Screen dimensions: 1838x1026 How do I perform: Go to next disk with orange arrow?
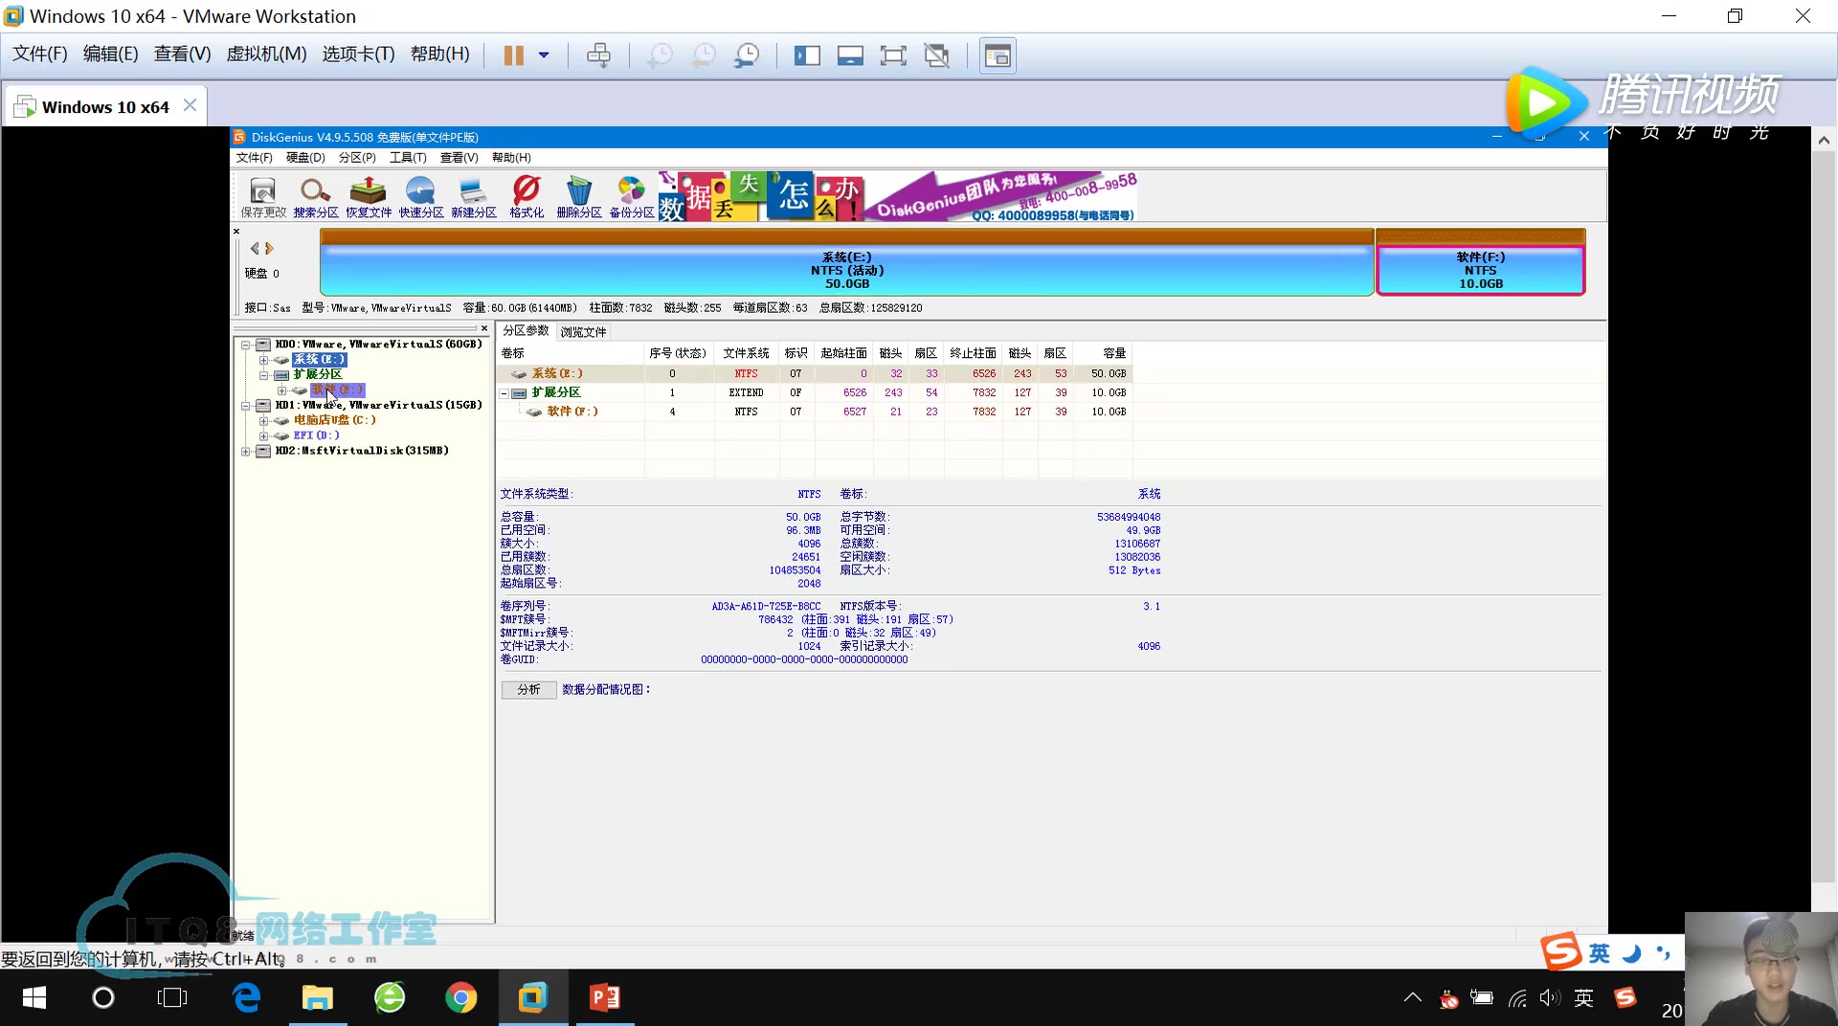pyautogui.click(x=269, y=249)
